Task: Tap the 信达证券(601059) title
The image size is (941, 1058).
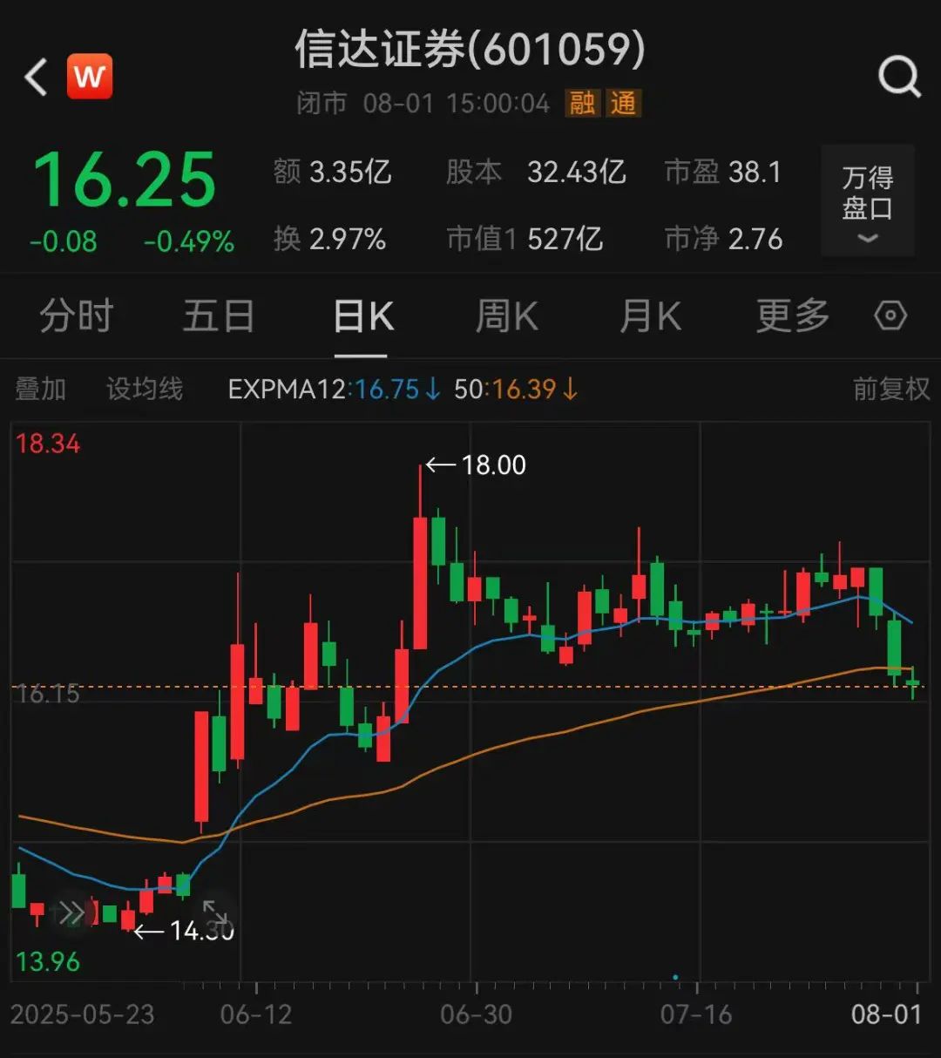Action: (x=470, y=49)
